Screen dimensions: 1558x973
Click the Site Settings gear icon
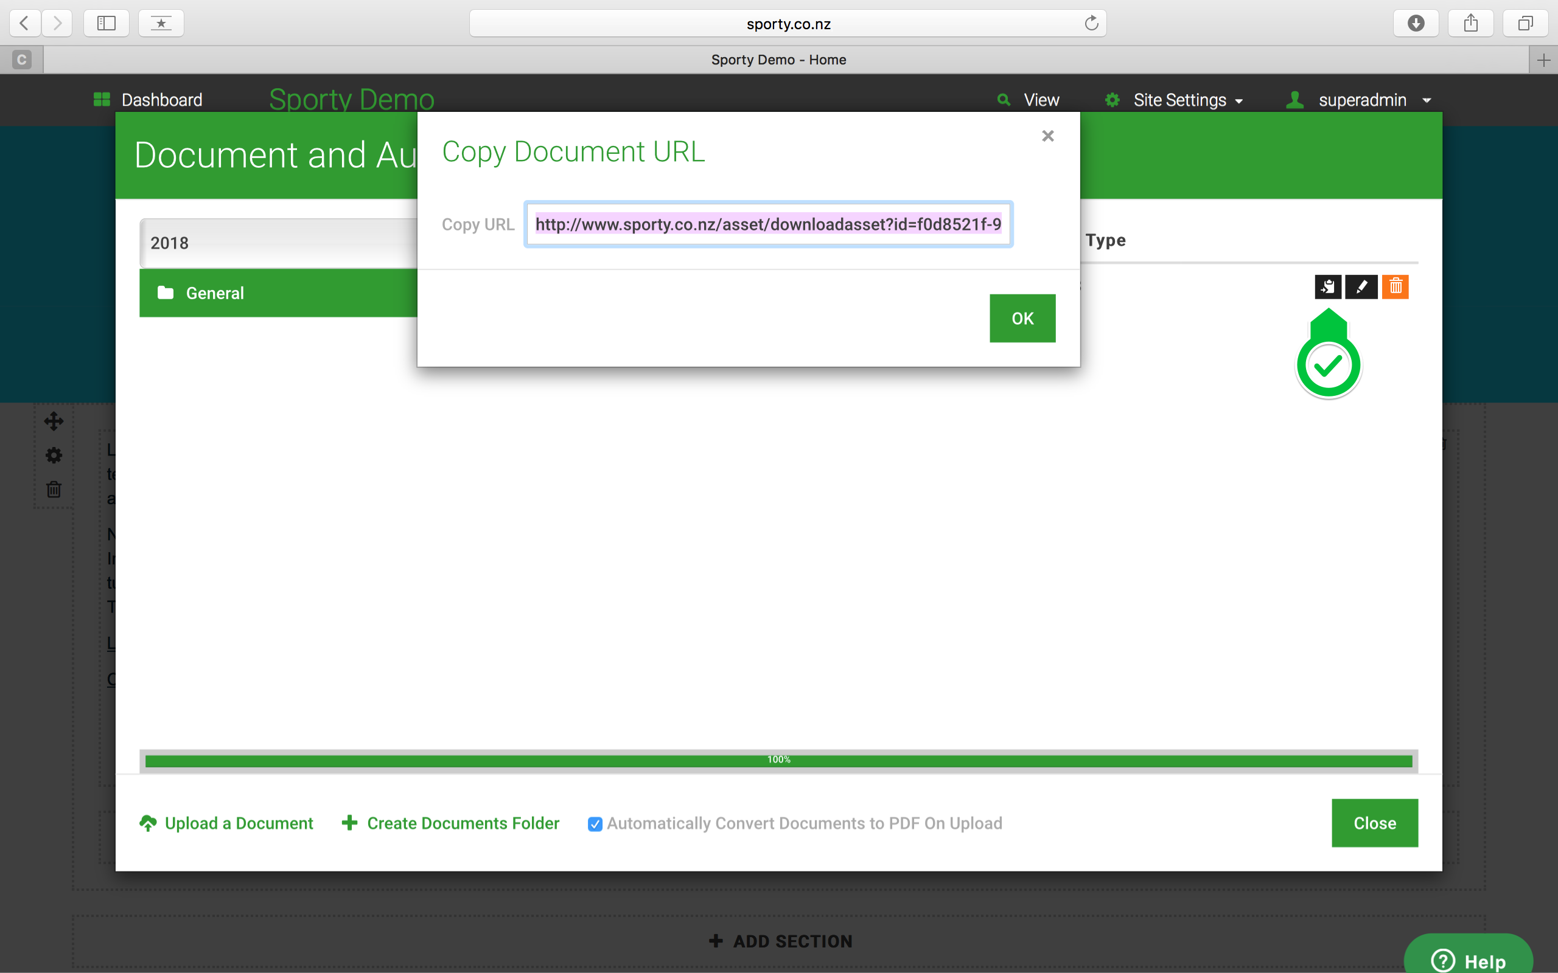click(x=1113, y=100)
